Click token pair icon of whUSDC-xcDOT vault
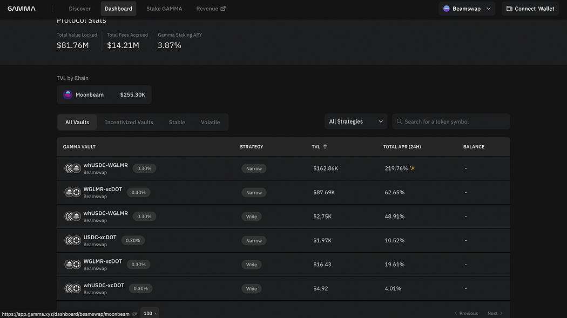Viewport: 567px width, 318px height. click(x=72, y=288)
